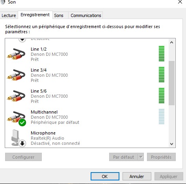Viewport: 186px width, 184px height.
Task: Click the Annuler button
Action: pos(137,176)
